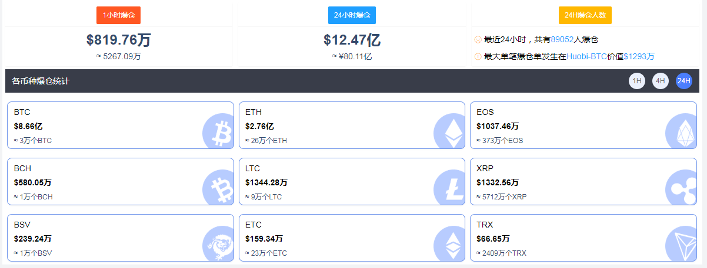Open the LTC $1344.28万 liquidation card
The height and width of the screenshot is (268, 707).
pyautogui.click(x=352, y=182)
